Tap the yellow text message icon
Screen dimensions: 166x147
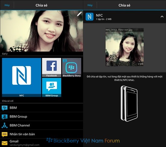[5, 134]
